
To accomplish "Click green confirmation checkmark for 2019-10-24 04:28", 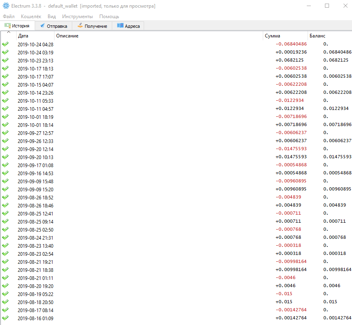I will tap(6, 44).
